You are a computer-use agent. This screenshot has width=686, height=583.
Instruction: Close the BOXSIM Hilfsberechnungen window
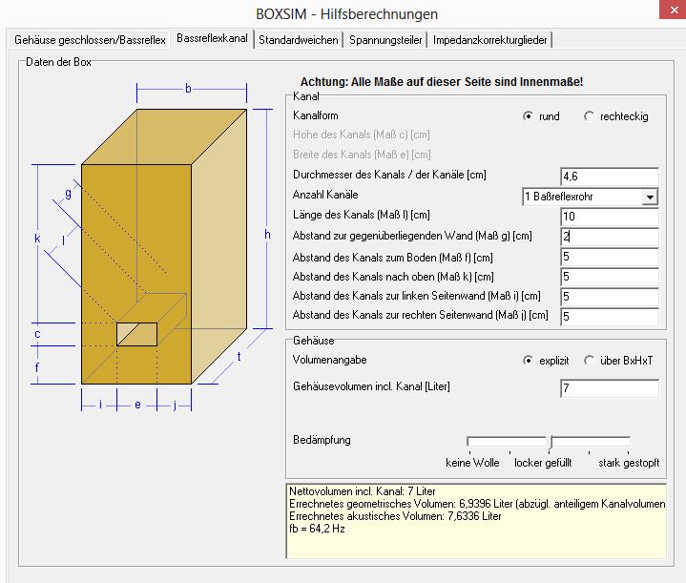pos(674,10)
